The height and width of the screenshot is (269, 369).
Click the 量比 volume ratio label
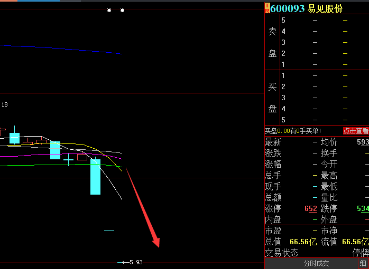click(x=329, y=197)
